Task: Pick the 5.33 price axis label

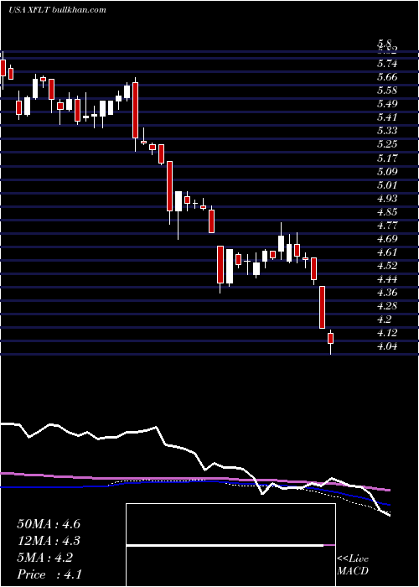Action: click(387, 131)
